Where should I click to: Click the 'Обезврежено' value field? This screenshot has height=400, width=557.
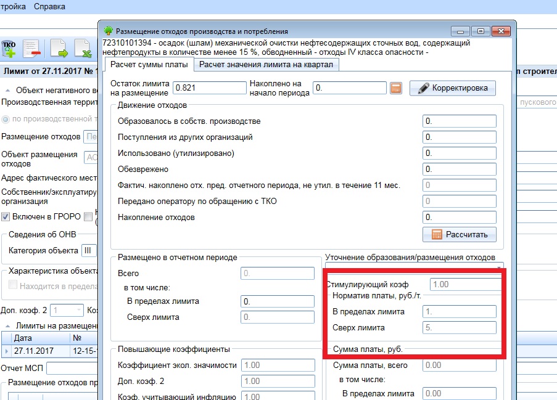[459, 169]
